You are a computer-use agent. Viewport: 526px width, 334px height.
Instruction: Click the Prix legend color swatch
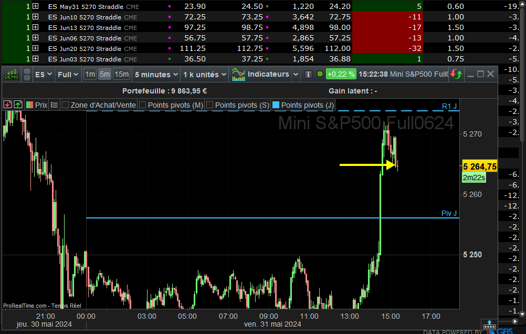29,105
